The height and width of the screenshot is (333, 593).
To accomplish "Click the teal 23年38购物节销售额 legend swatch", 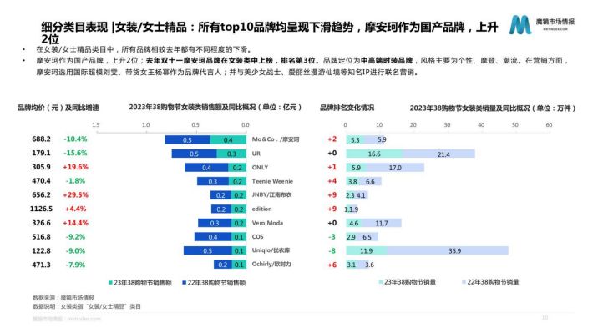I will (110, 283).
